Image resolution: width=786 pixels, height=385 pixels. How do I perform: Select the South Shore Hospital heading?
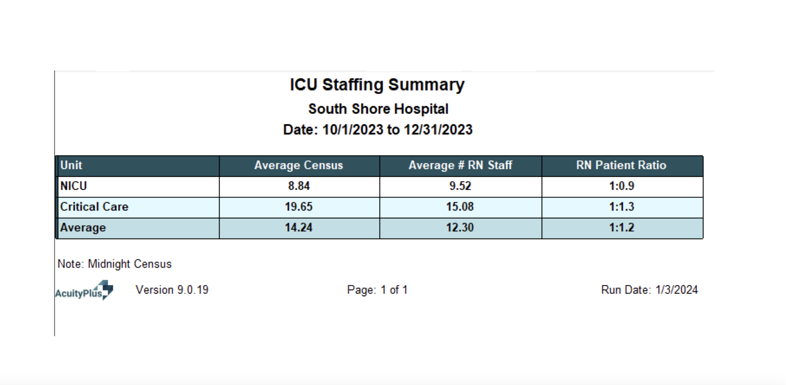coord(378,109)
